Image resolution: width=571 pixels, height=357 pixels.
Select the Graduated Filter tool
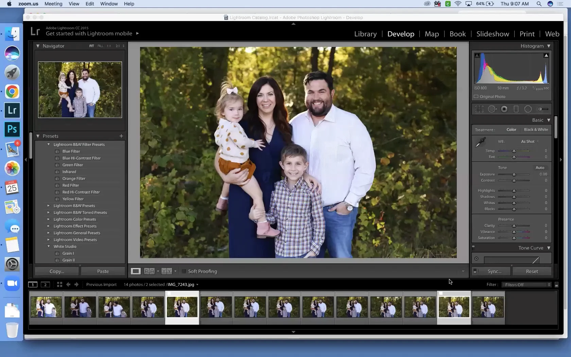[x=516, y=109]
